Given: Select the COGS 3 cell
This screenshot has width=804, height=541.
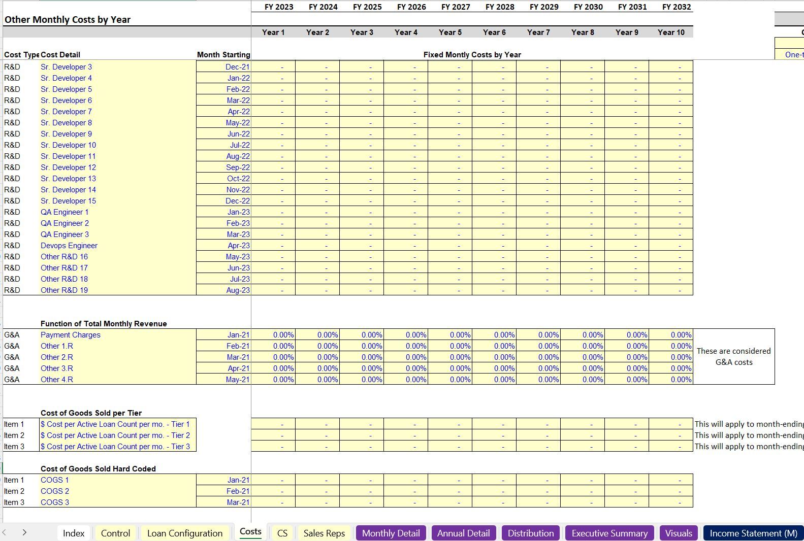Looking at the screenshot, I should [x=118, y=502].
